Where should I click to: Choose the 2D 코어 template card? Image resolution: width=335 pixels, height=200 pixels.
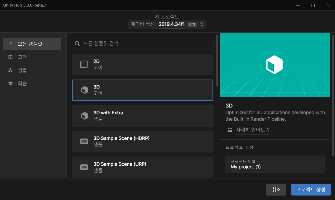(142, 65)
